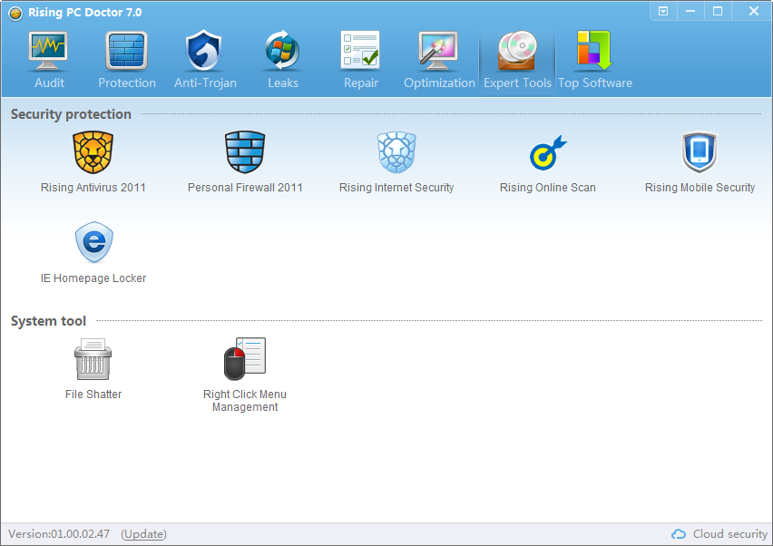Click the Protection tab label
Image resolution: width=773 pixels, height=546 pixels.
pos(127,83)
